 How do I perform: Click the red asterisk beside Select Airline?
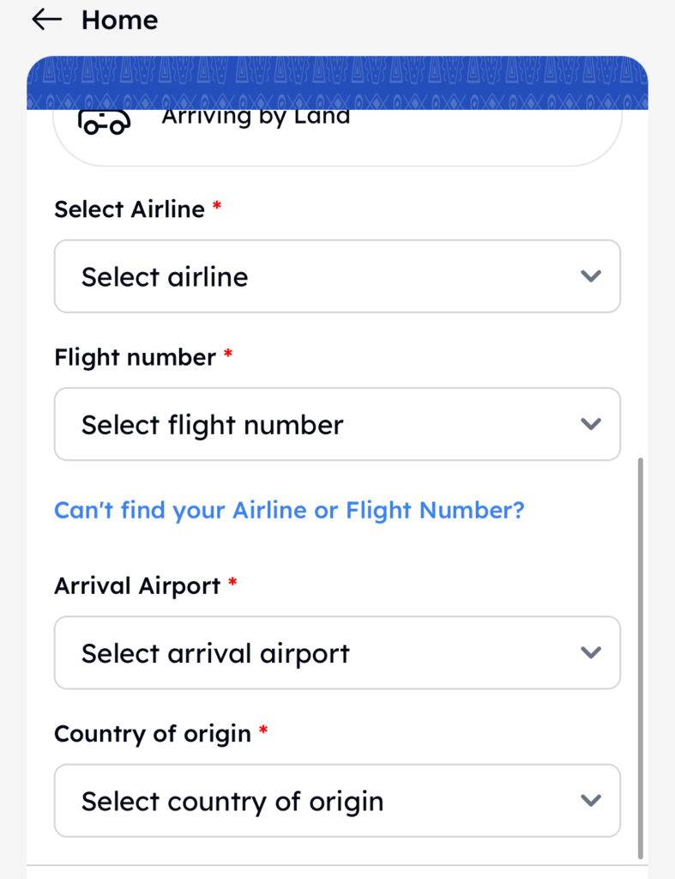(x=217, y=208)
